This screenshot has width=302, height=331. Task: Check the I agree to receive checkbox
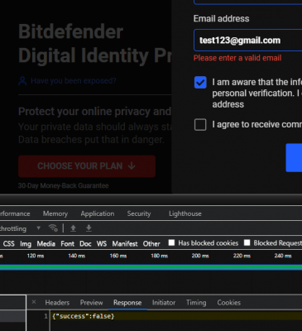(200, 125)
